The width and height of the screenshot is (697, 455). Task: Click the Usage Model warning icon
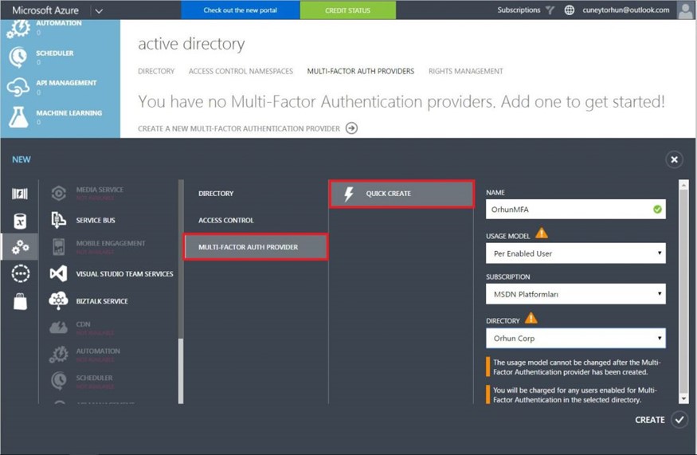(x=542, y=233)
